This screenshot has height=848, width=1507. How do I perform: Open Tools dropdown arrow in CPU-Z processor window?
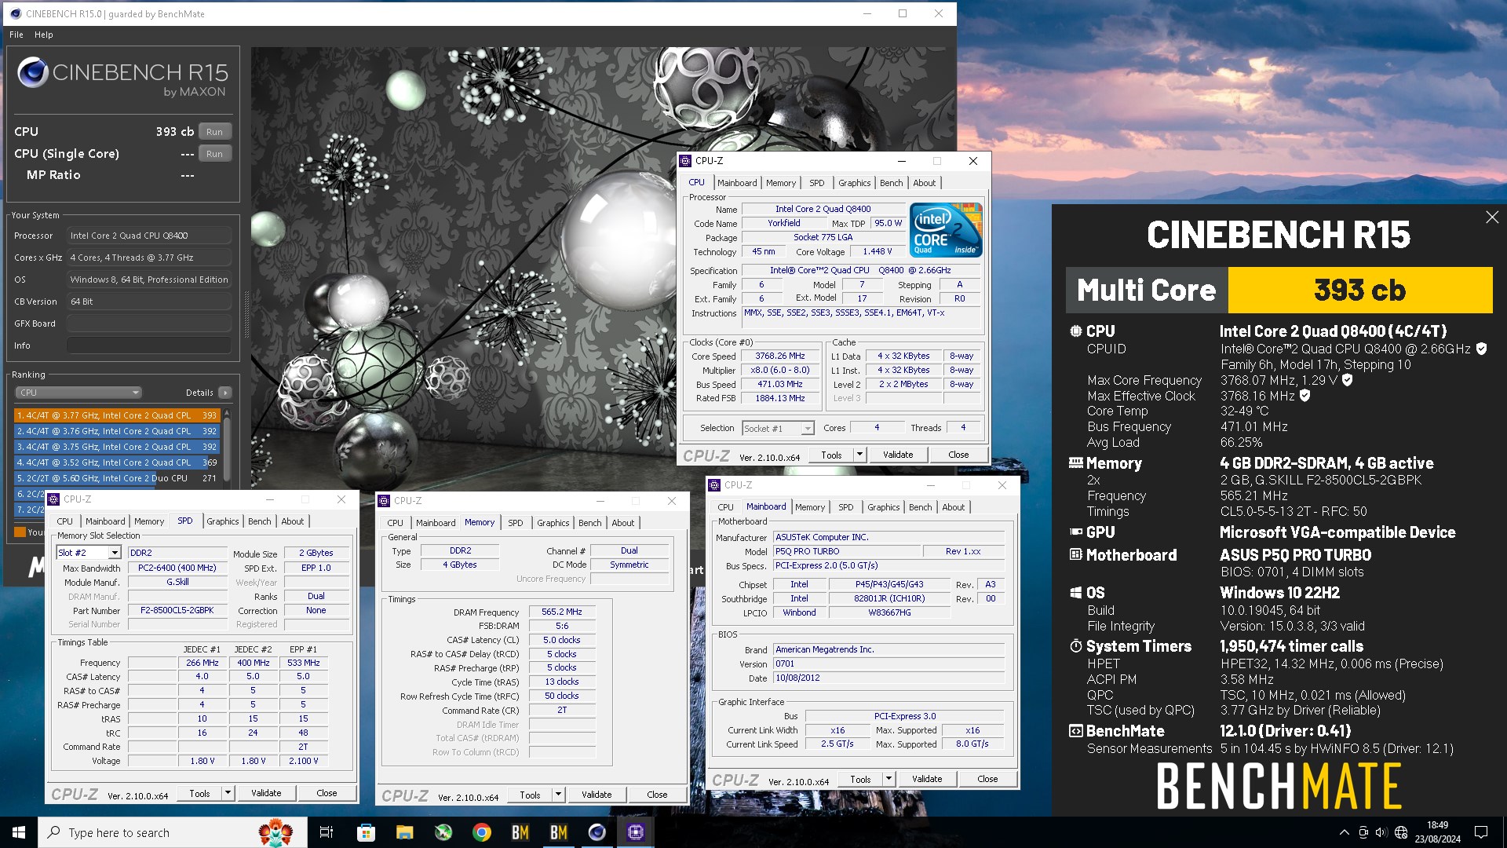click(859, 455)
